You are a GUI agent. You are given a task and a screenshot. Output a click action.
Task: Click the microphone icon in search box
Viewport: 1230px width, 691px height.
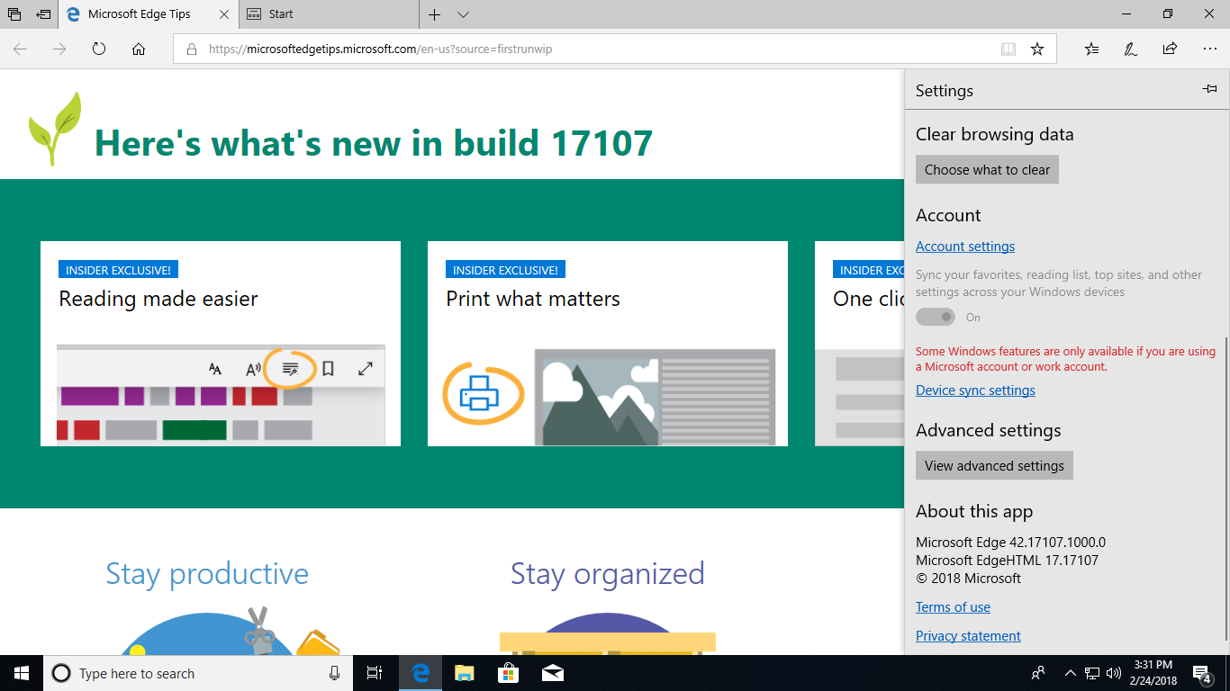[x=334, y=673]
